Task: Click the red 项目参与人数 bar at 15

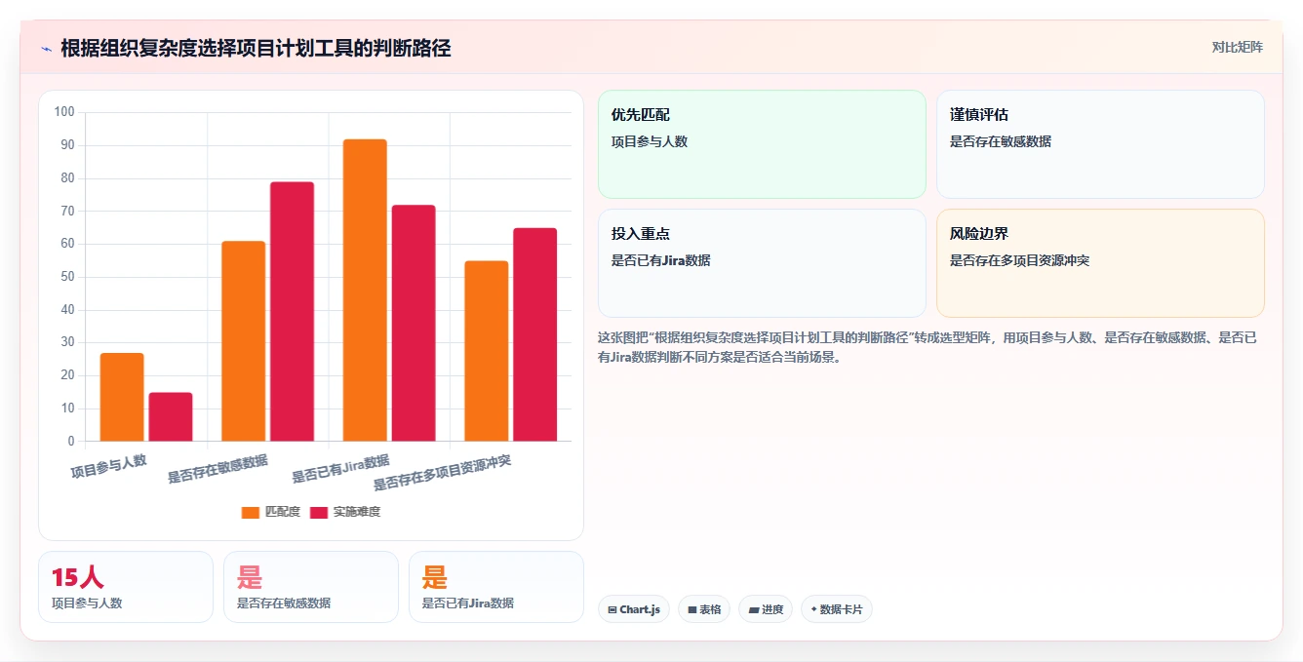Action: (x=171, y=417)
